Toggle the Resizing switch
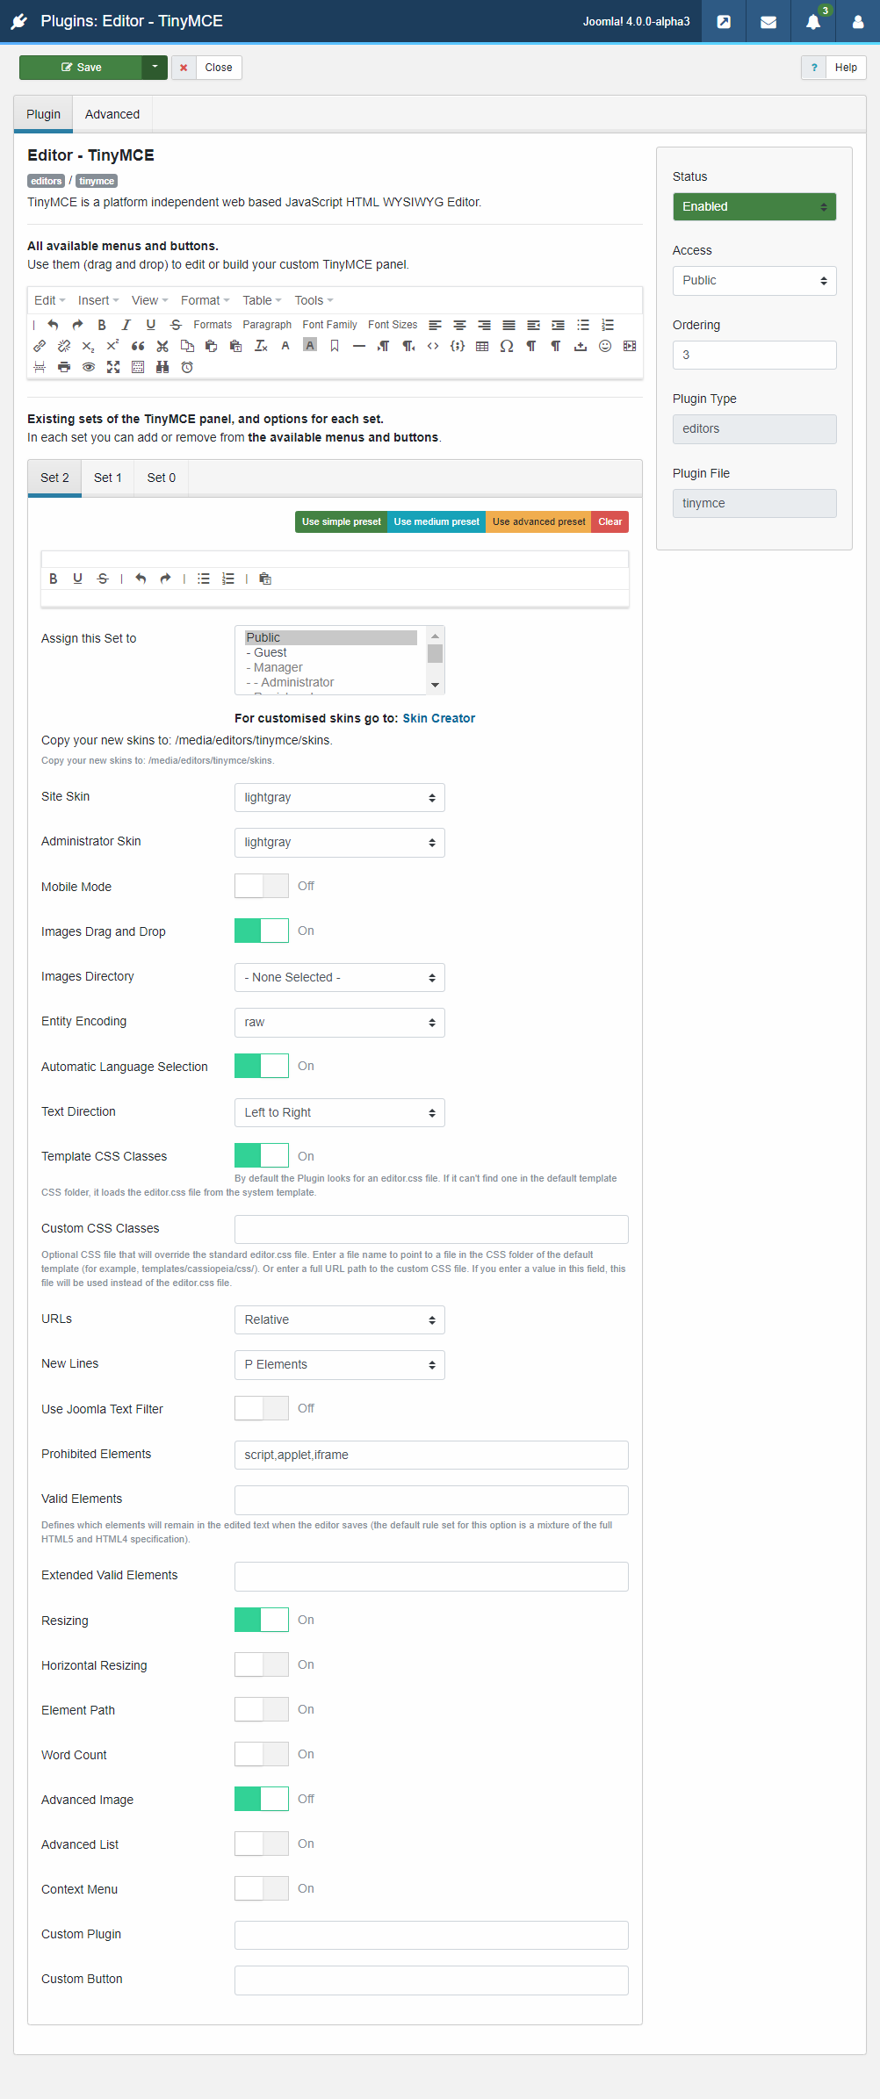This screenshot has width=880, height=2099. [x=262, y=1620]
